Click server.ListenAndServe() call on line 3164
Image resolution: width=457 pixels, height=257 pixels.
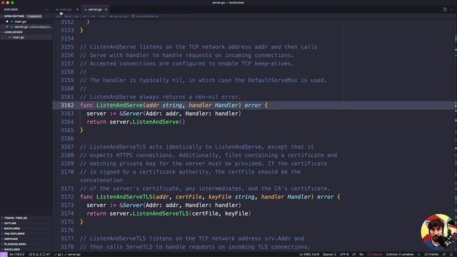(x=147, y=122)
